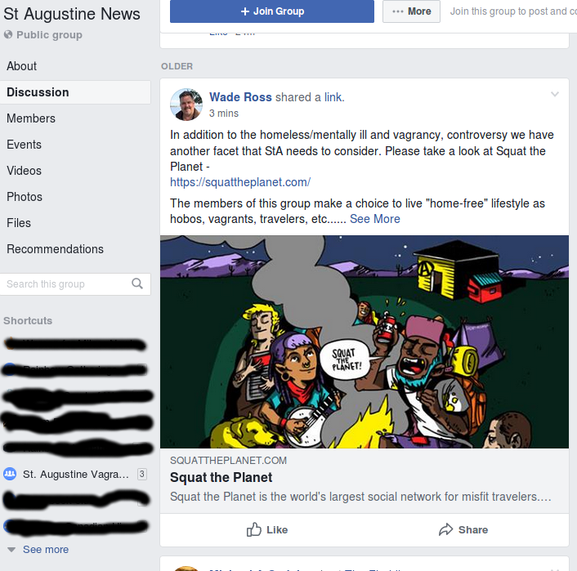Expand shortcuts with See more

coord(46,549)
